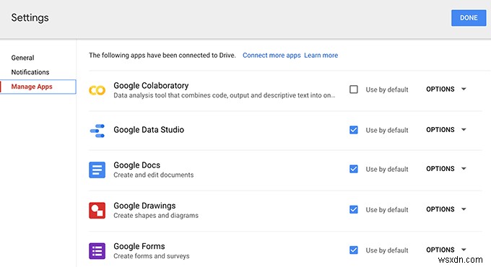Click the Google Drawings title text

pos(144,206)
